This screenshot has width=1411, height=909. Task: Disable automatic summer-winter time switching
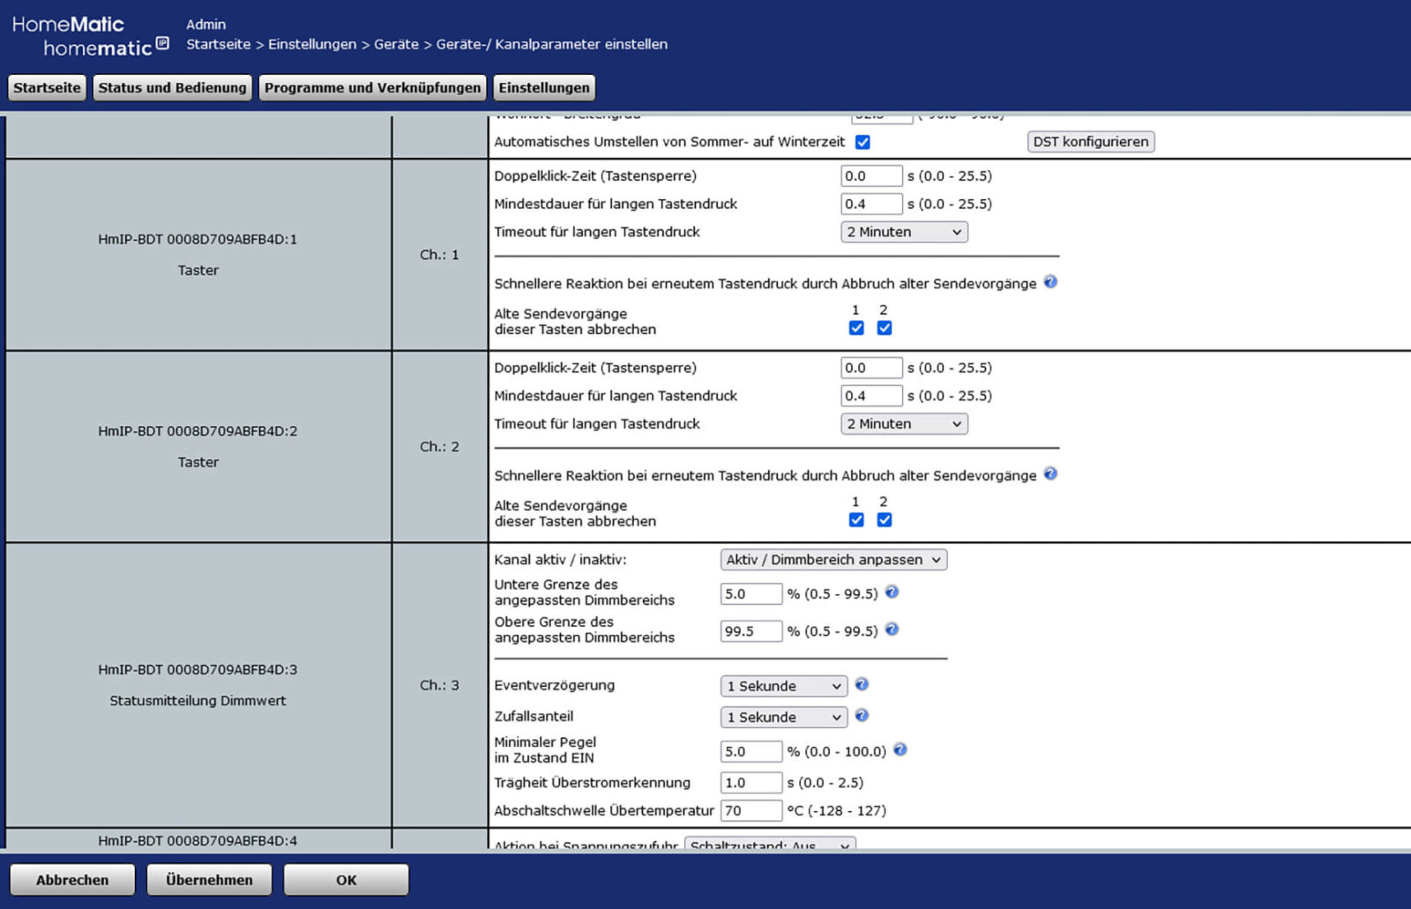click(862, 141)
